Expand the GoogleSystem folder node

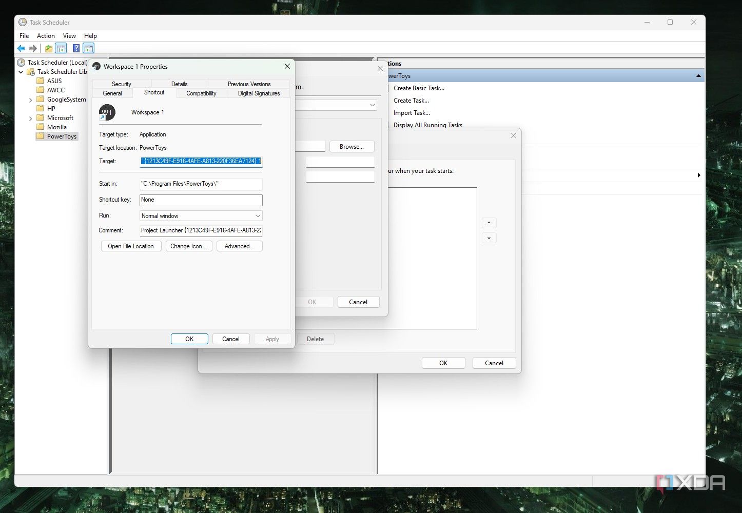[x=30, y=100]
